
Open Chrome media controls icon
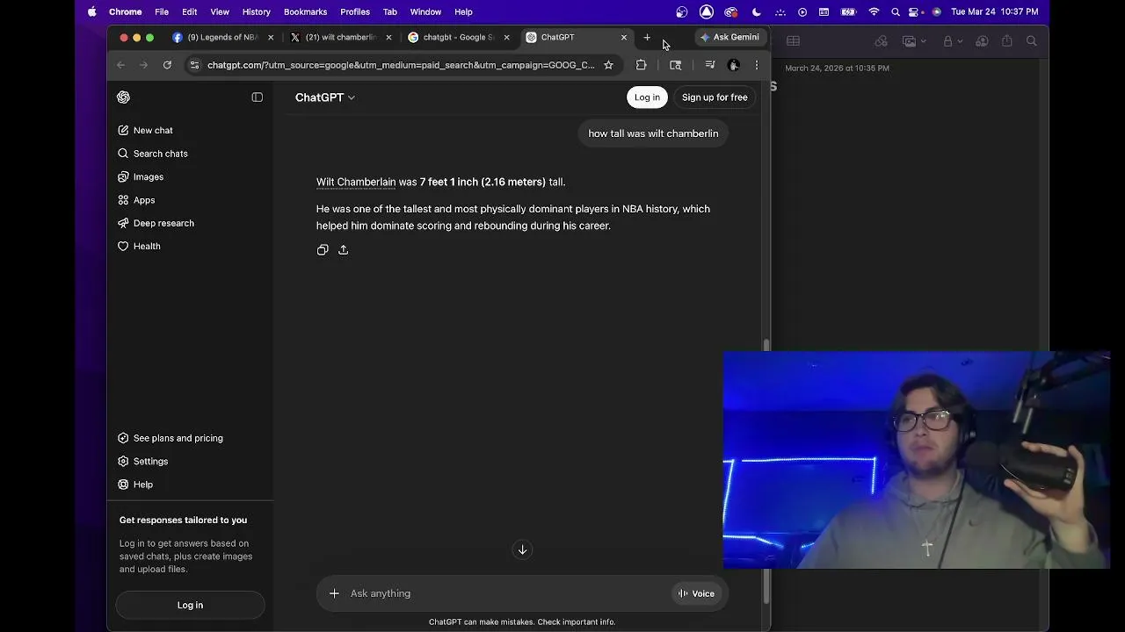click(711, 65)
